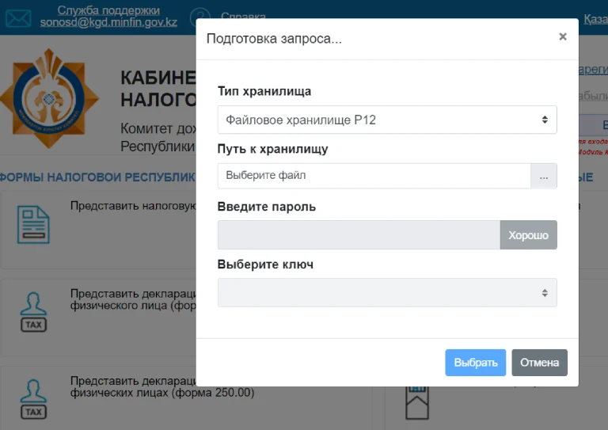Viewport: 608px width, 430px height.
Task: Open the Служба поддержки link
Action: click(x=108, y=10)
